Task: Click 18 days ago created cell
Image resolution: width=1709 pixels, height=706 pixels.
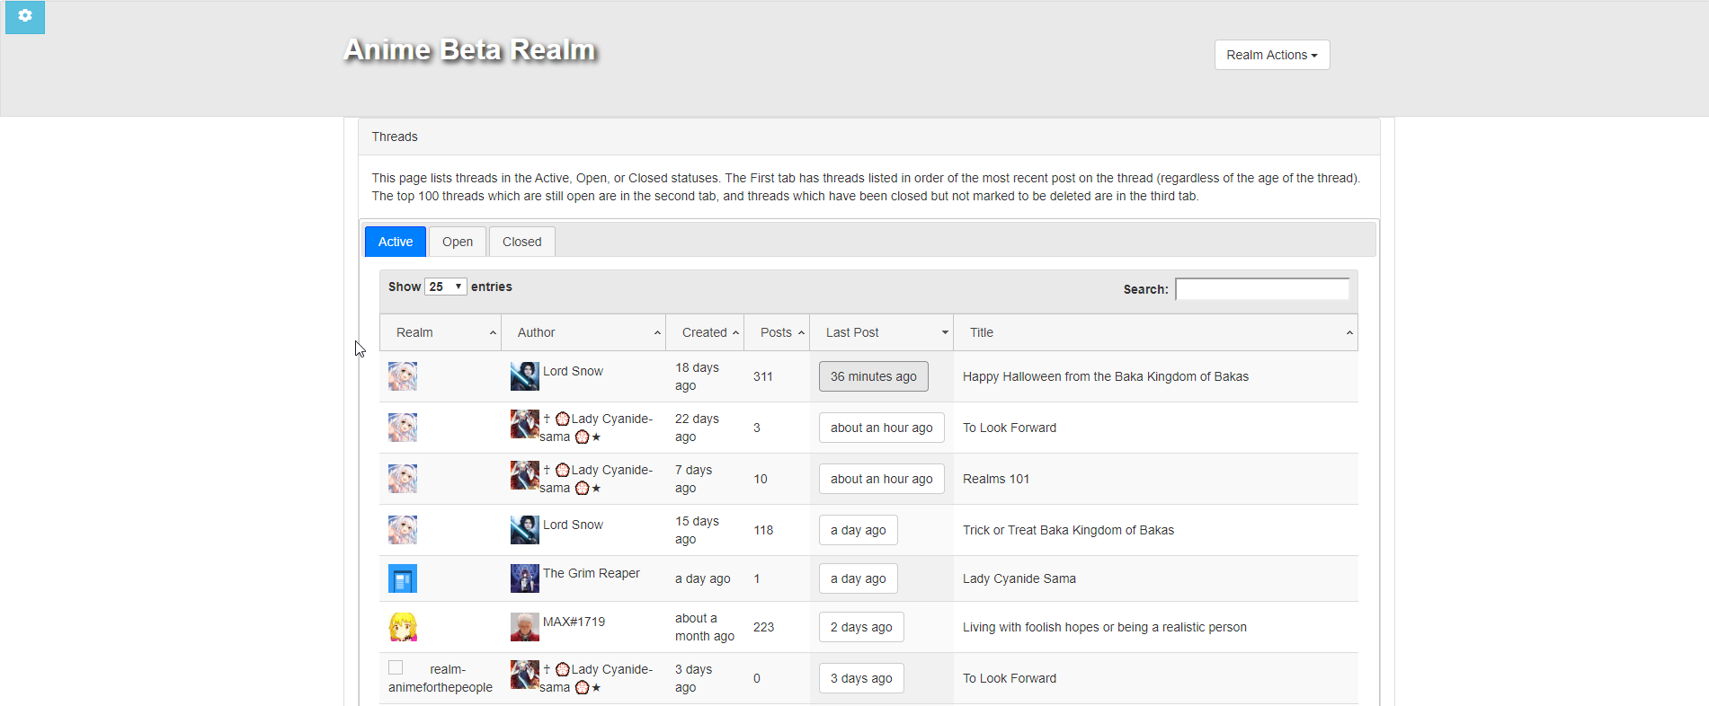Action: tap(705, 376)
